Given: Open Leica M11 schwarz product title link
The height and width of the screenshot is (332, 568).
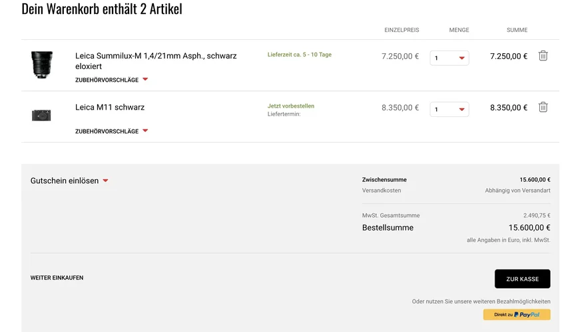Looking at the screenshot, I should point(110,107).
